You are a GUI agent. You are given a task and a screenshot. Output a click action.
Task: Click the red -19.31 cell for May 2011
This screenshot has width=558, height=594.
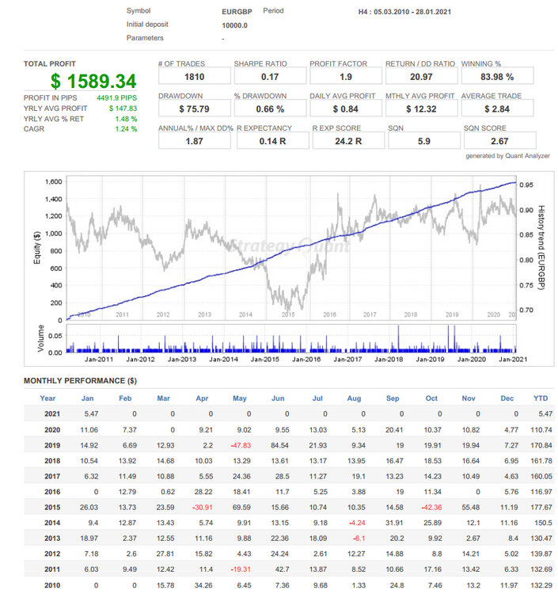tap(241, 569)
